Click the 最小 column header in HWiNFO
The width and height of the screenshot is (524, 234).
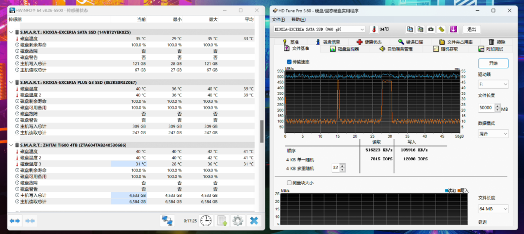[177, 19]
